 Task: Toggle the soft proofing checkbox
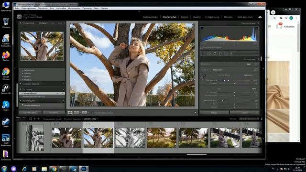(x=92, y=113)
